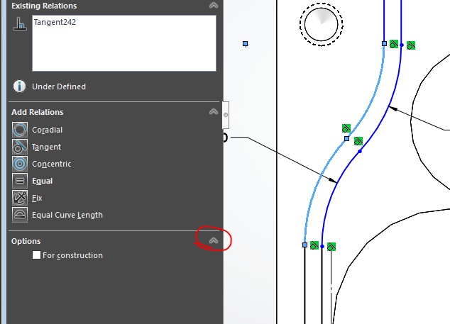The width and height of the screenshot is (450, 324).
Task: Collapse the Add Relations section
Action: [x=213, y=111]
